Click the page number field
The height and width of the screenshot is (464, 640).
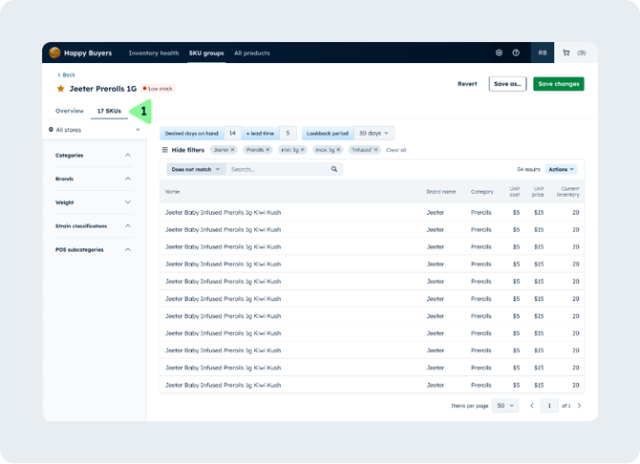(x=549, y=405)
